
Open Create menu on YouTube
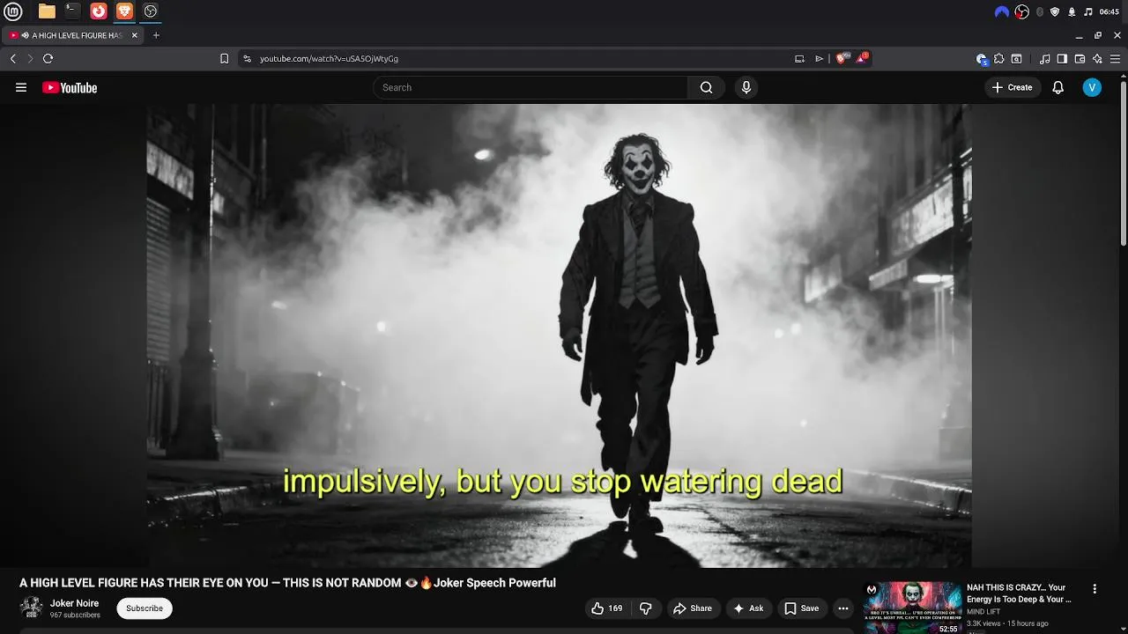tap(1012, 87)
